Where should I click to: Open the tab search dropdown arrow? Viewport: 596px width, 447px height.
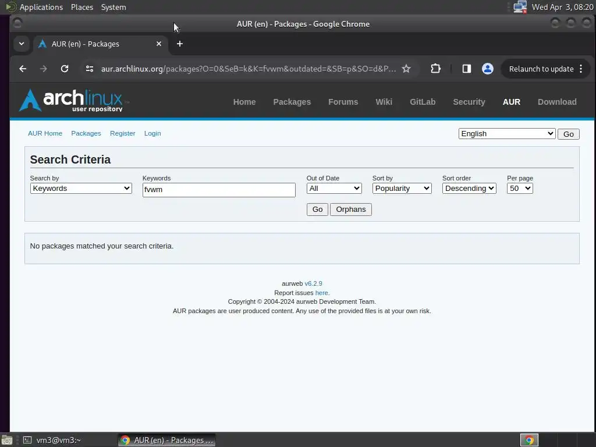click(22, 44)
